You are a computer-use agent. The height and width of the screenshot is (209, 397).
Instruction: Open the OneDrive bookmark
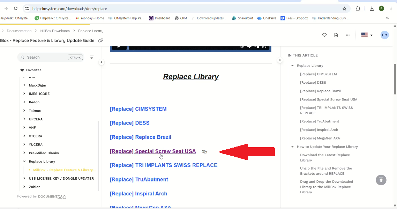[267, 18]
